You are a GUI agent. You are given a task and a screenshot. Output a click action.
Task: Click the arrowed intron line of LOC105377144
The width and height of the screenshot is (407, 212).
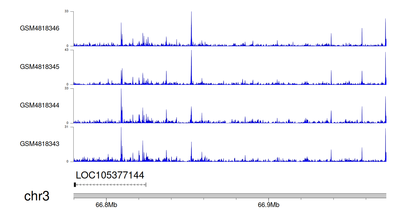[111, 185]
